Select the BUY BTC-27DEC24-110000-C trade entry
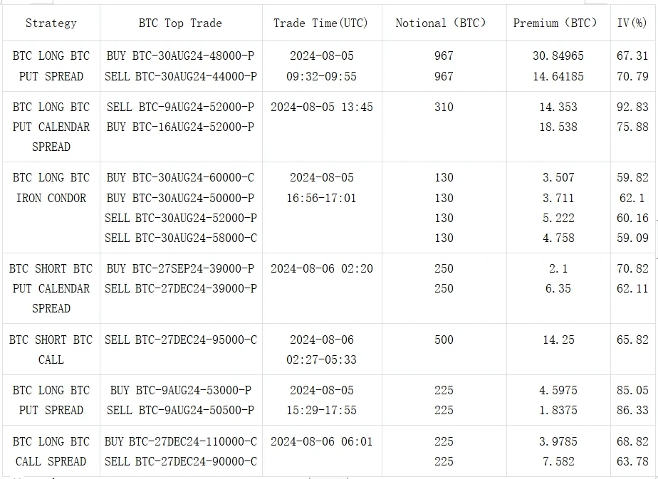Viewport: 658px width, 479px height. [x=181, y=441]
